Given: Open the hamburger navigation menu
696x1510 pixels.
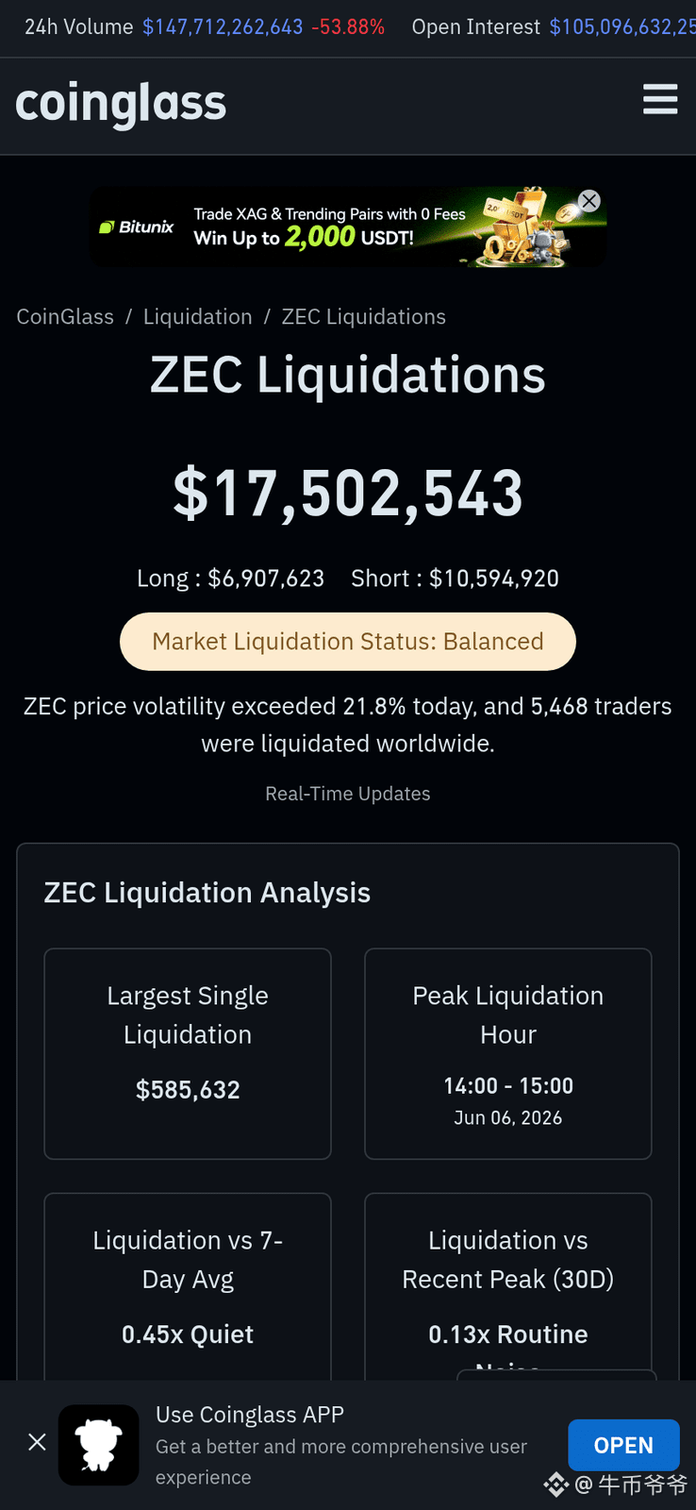Looking at the screenshot, I should click(x=660, y=99).
